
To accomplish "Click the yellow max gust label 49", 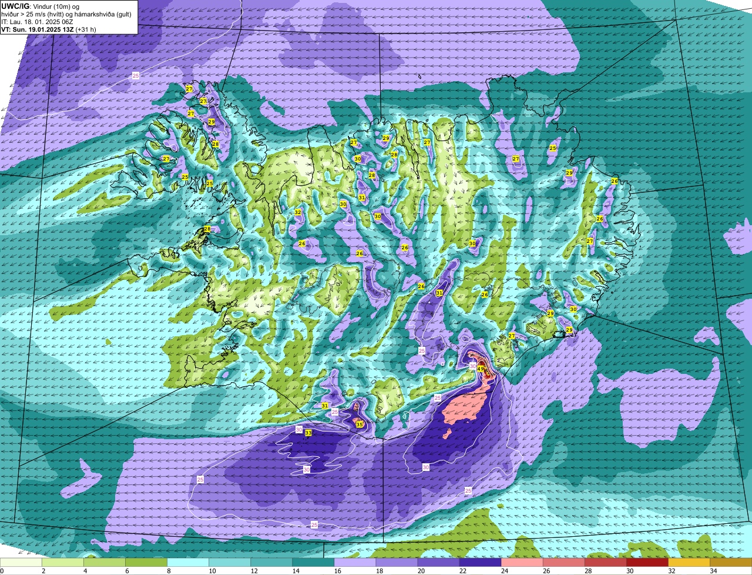I will tap(480, 369).
